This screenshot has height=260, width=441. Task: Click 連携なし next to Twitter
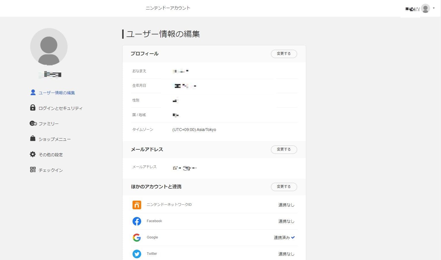coord(286,254)
